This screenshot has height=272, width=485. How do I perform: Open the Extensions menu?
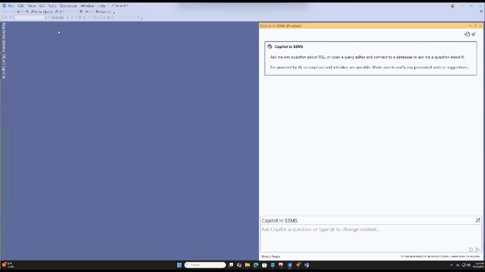[x=68, y=6]
